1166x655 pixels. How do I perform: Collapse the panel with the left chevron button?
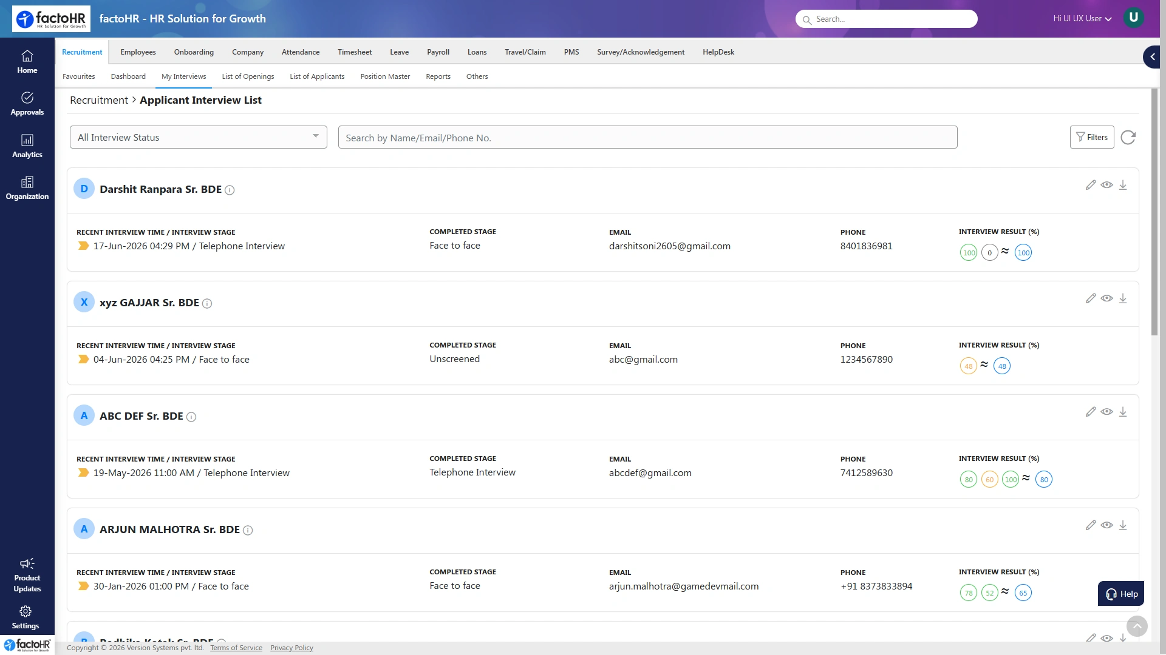1152,57
